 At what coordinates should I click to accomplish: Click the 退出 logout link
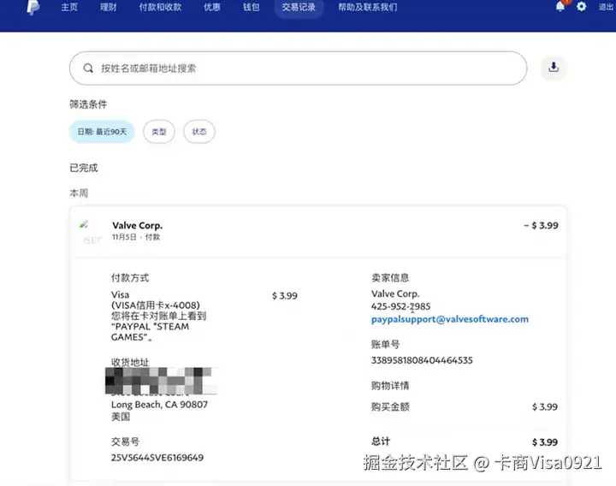[606, 7]
